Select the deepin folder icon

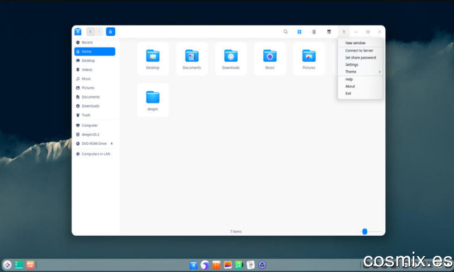tap(153, 97)
